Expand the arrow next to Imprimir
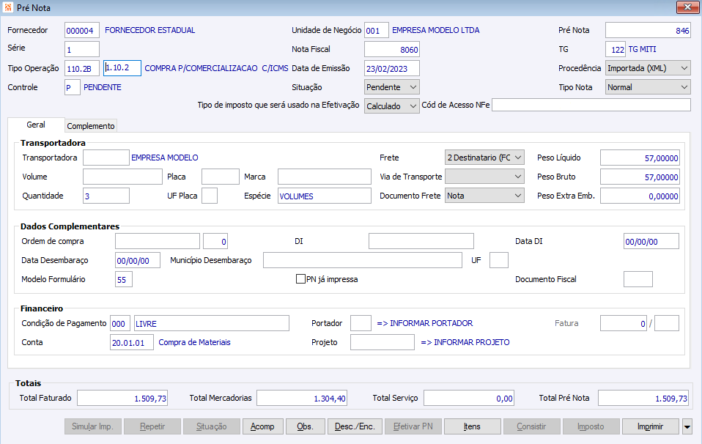This screenshot has width=702, height=444. [687, 426]
